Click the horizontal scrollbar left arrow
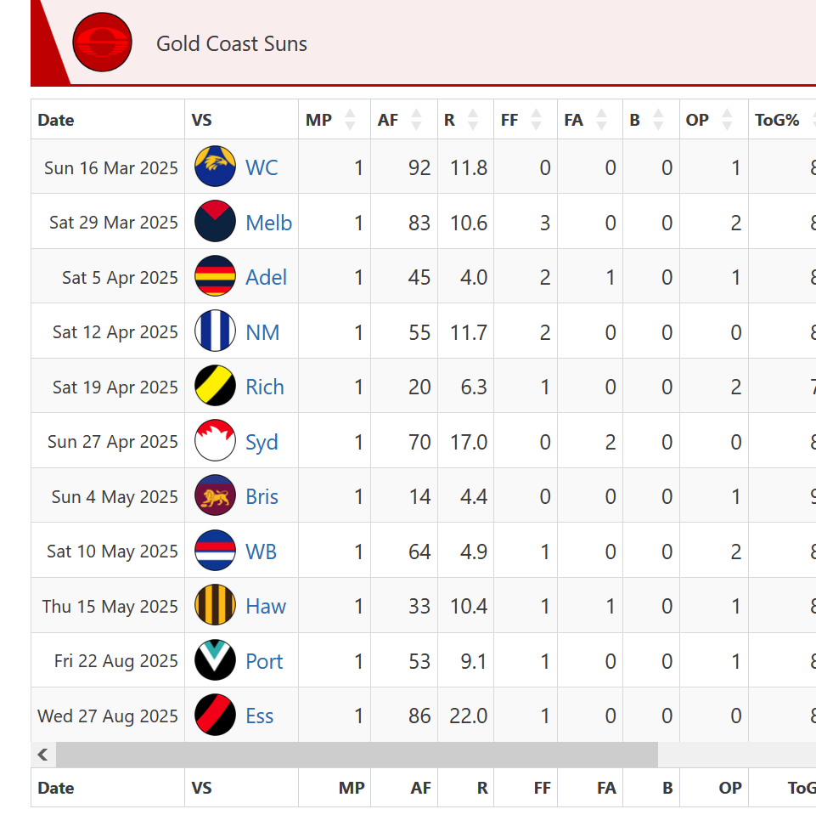The image size is (816, 826). pos(43,755)
